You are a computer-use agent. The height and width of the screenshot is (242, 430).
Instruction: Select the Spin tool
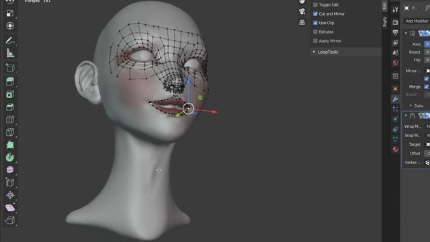click(10, 157)
